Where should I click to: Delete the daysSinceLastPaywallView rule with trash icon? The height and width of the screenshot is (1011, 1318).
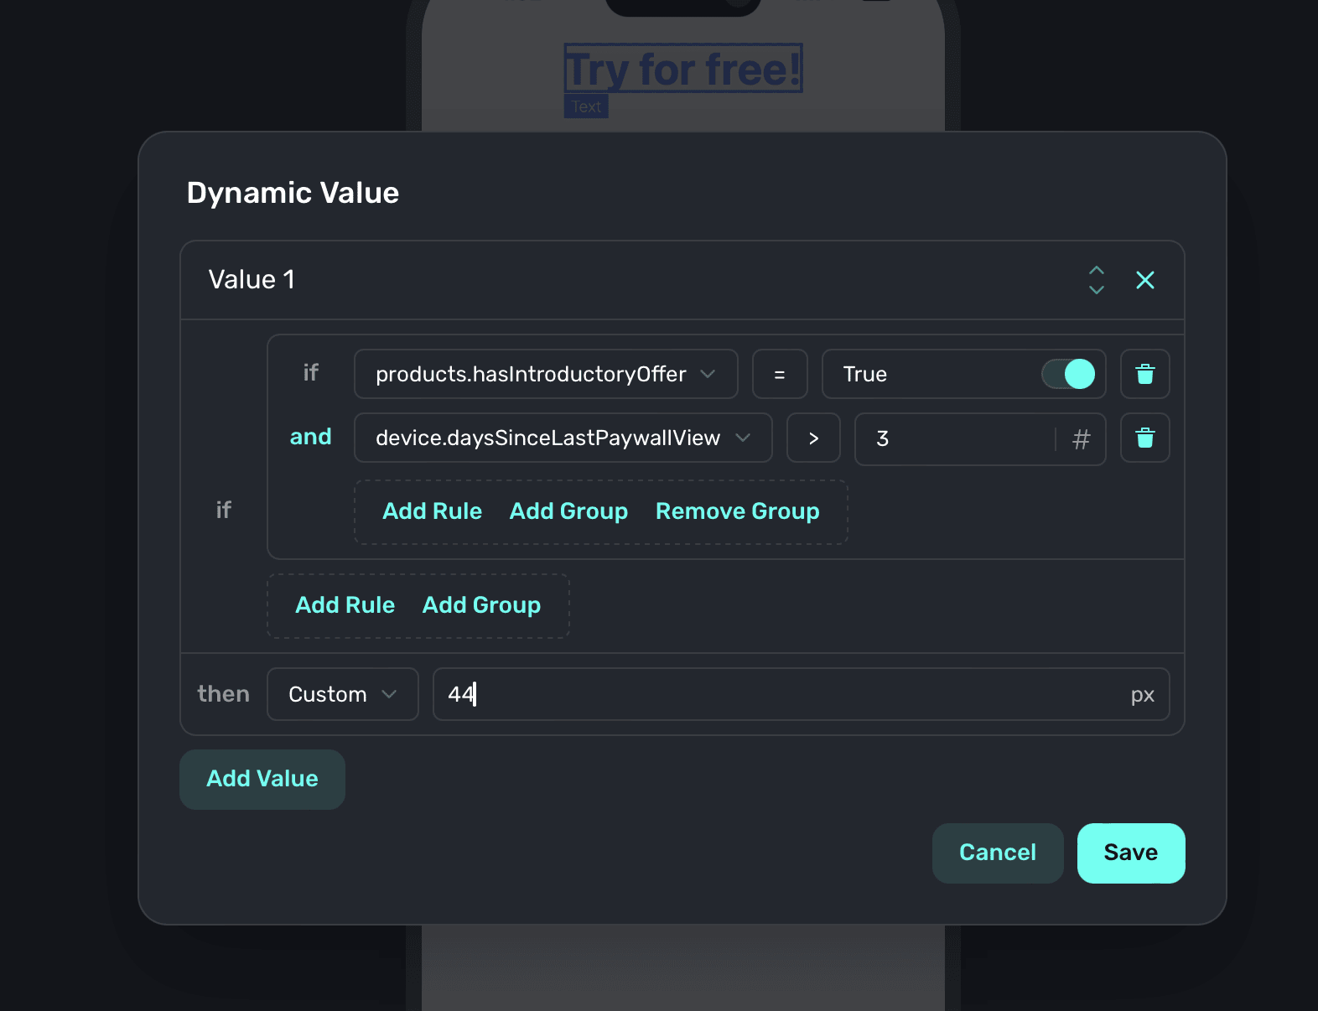pyautogui.click(x=1144, y=438)
